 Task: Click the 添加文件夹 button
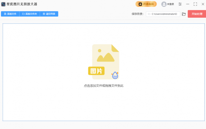point(30,14)
